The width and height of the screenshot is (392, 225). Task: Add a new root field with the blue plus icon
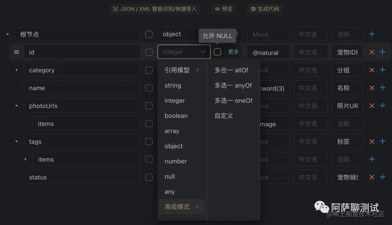pyautogui.click(x=372, y=34)
